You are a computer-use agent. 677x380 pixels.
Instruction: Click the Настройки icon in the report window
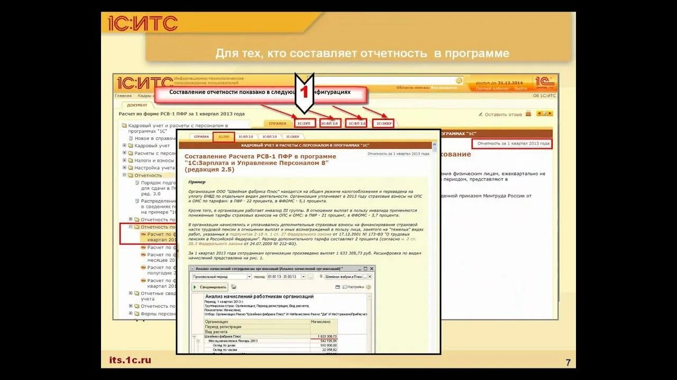point(344,287)
